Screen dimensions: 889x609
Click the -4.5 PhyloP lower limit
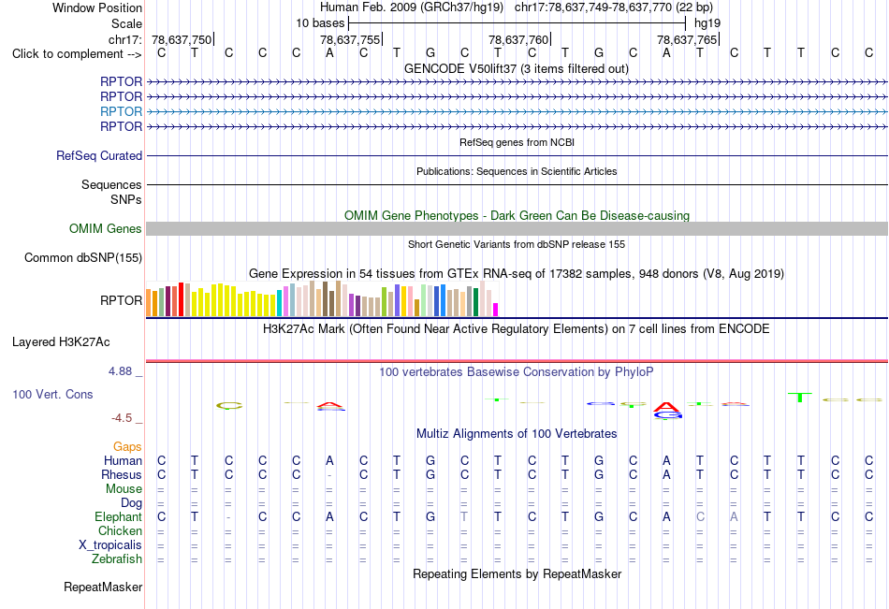122,418
